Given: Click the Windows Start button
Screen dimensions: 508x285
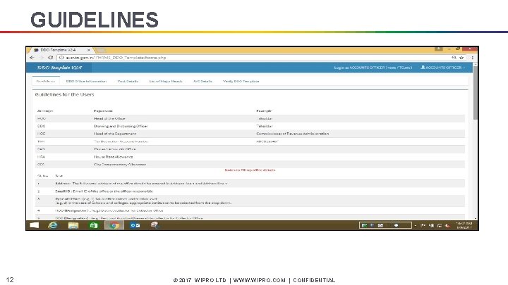Looking at the screenshot, I should pos(35,225).
